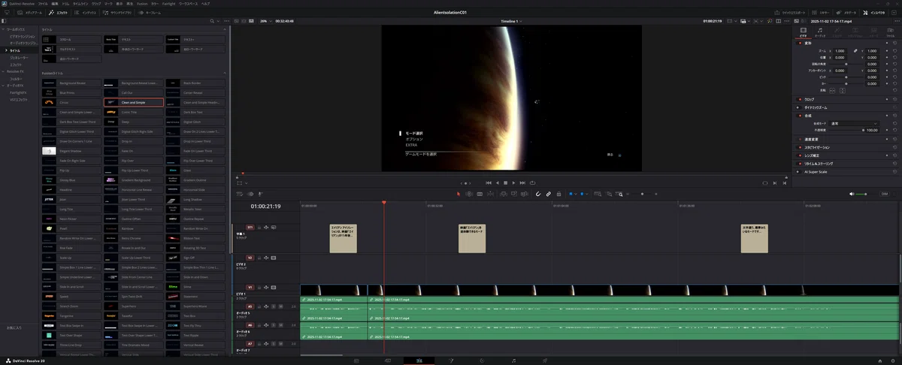This screenshot has width=902, height=365.
Task: Adjust the 回転の角度 slider
Action: point(845,64)
